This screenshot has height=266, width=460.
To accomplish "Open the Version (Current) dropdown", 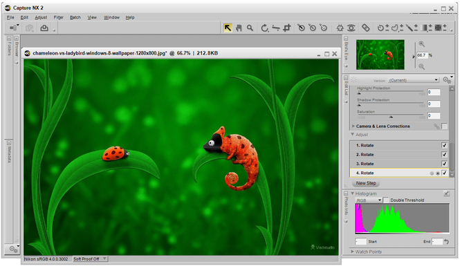I will 414,80.
